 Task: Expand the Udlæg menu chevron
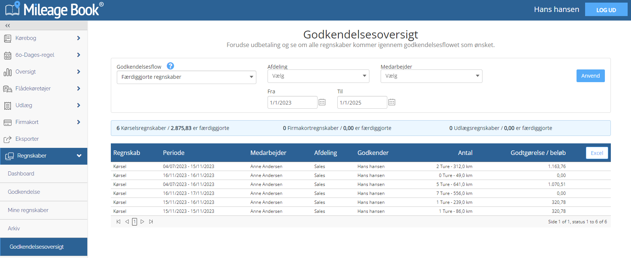(x=78, y=105)
